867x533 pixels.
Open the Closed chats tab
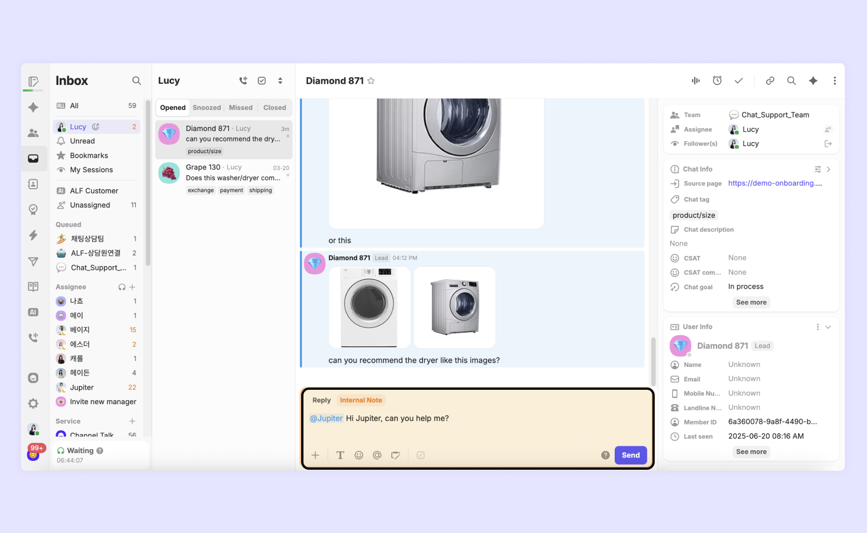click(x=275, y=108)
